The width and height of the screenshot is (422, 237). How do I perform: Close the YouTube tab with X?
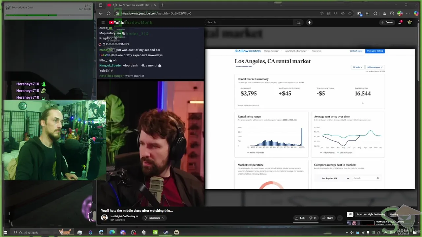pyautogui.click(x=155, y=5)
